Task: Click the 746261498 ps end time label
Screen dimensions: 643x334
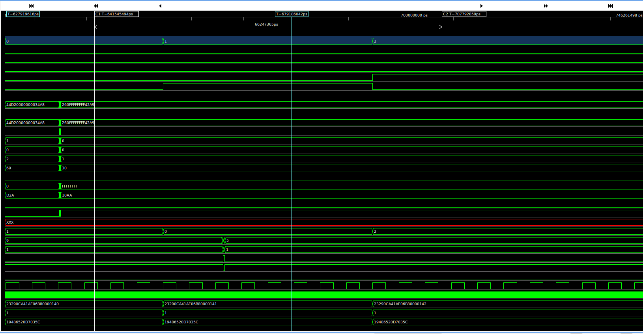Action: [629, 15]
